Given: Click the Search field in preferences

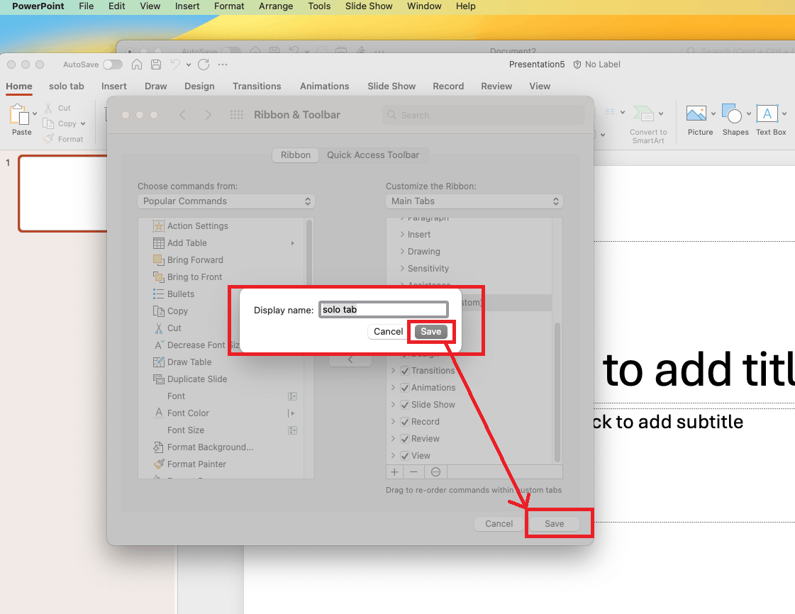Looking at the screenshot, I should point(484,115).
